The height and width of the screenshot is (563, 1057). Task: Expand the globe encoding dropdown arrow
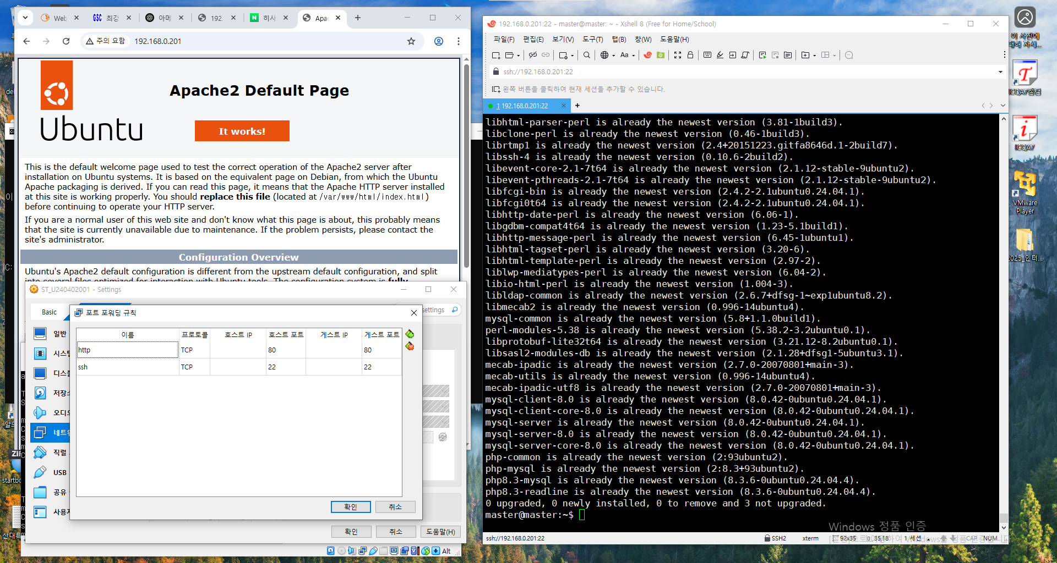point(613,56)
